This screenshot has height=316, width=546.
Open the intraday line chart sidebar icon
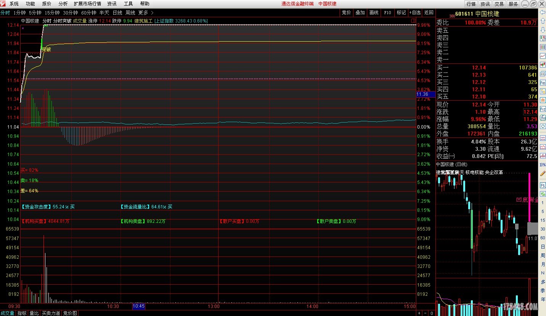pos(543,56)
